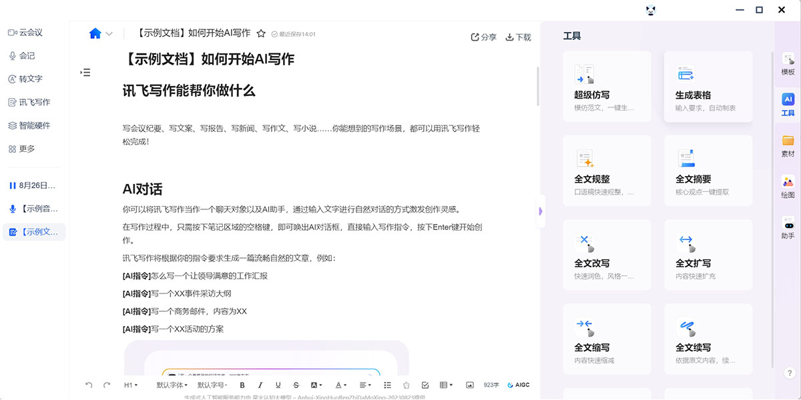The height and width of the screenshot is (400, 801).
Task: Open the 默认字体 font dropdown
Action: point(172,385)
